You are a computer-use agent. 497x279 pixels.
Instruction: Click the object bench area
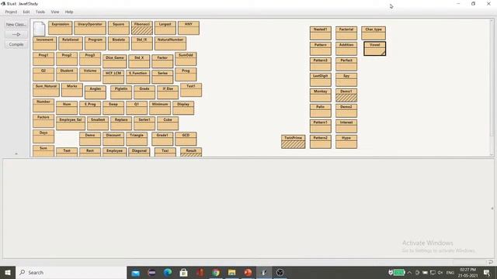coord(248,208)
